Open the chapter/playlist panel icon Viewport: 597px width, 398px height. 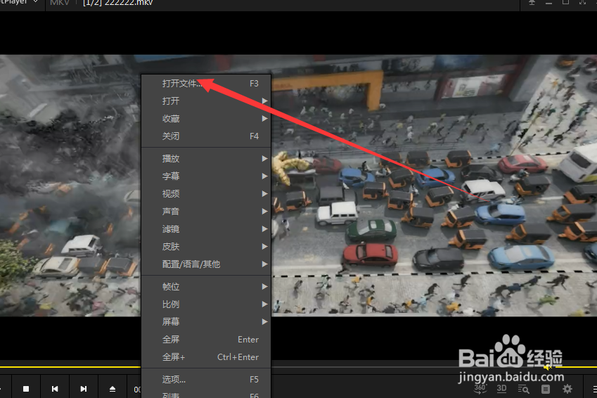(546, 389)
